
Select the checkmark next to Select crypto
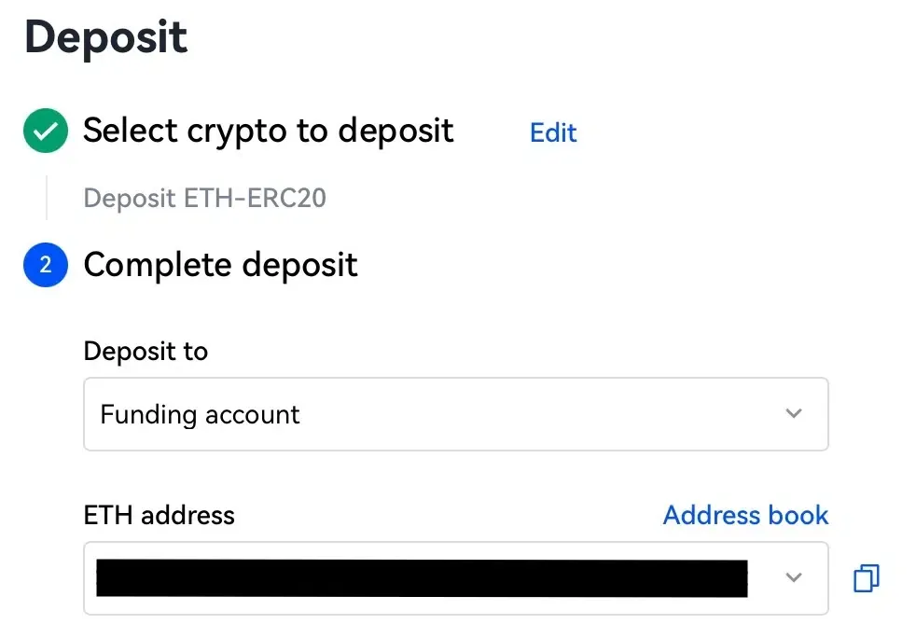point(45,131)
